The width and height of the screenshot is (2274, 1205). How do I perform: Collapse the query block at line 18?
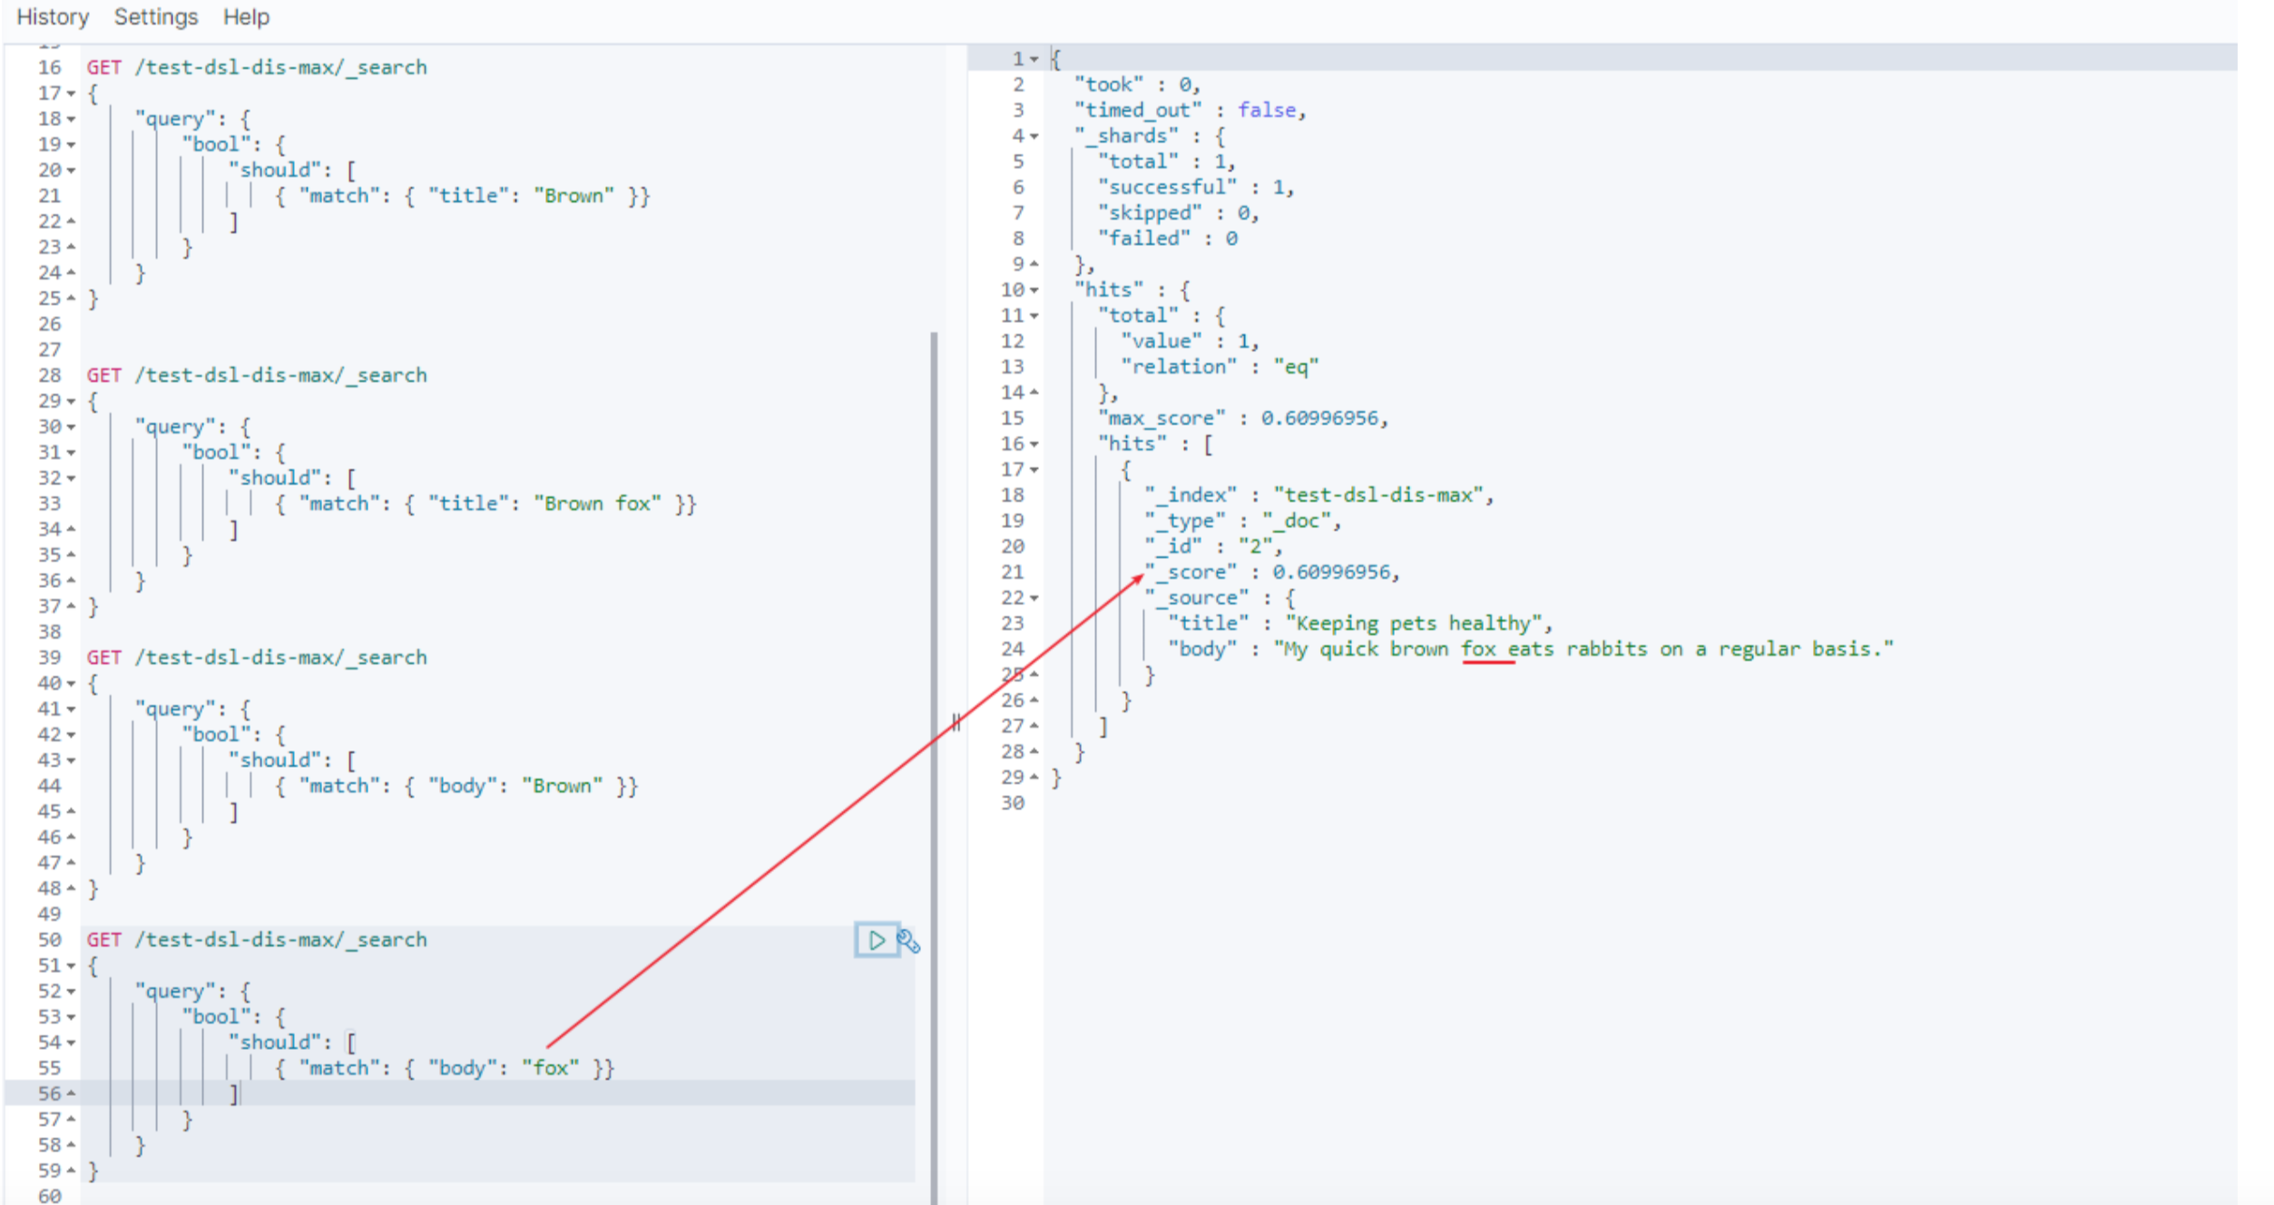pos(71,119)
